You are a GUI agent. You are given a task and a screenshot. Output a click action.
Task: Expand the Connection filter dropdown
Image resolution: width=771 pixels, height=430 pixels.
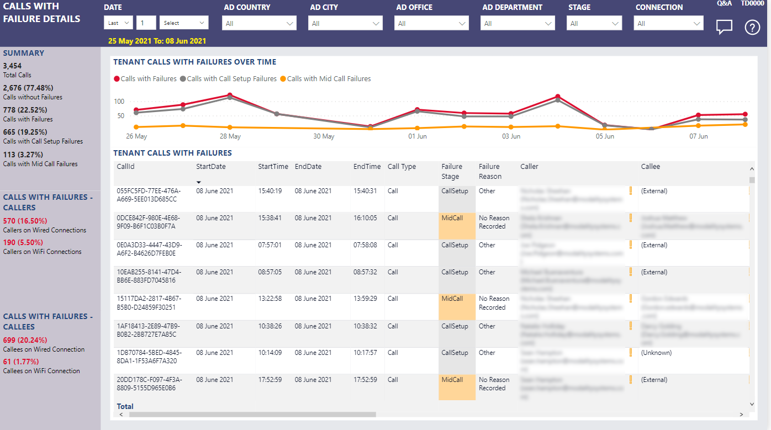tap(669, 23)
